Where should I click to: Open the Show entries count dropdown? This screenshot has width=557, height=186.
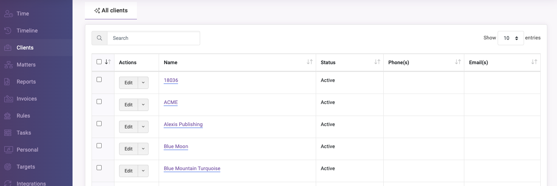[510, 38]
